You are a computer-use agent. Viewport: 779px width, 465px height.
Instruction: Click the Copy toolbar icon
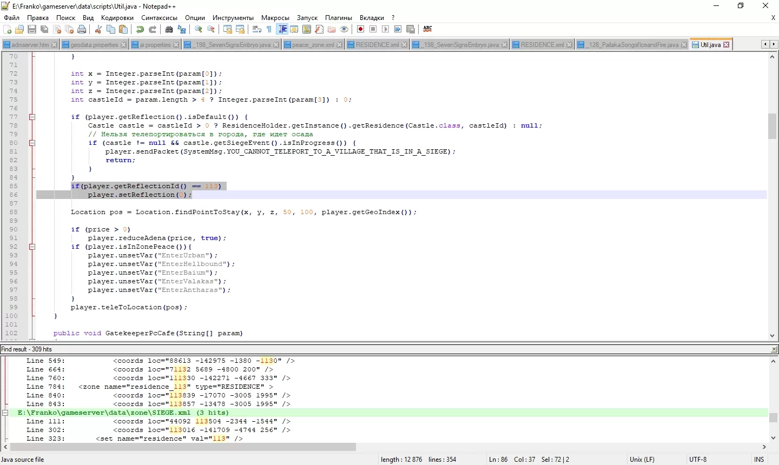point(111,29)
